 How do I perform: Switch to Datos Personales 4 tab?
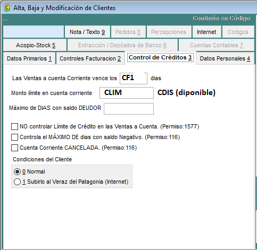pos(225,58)
